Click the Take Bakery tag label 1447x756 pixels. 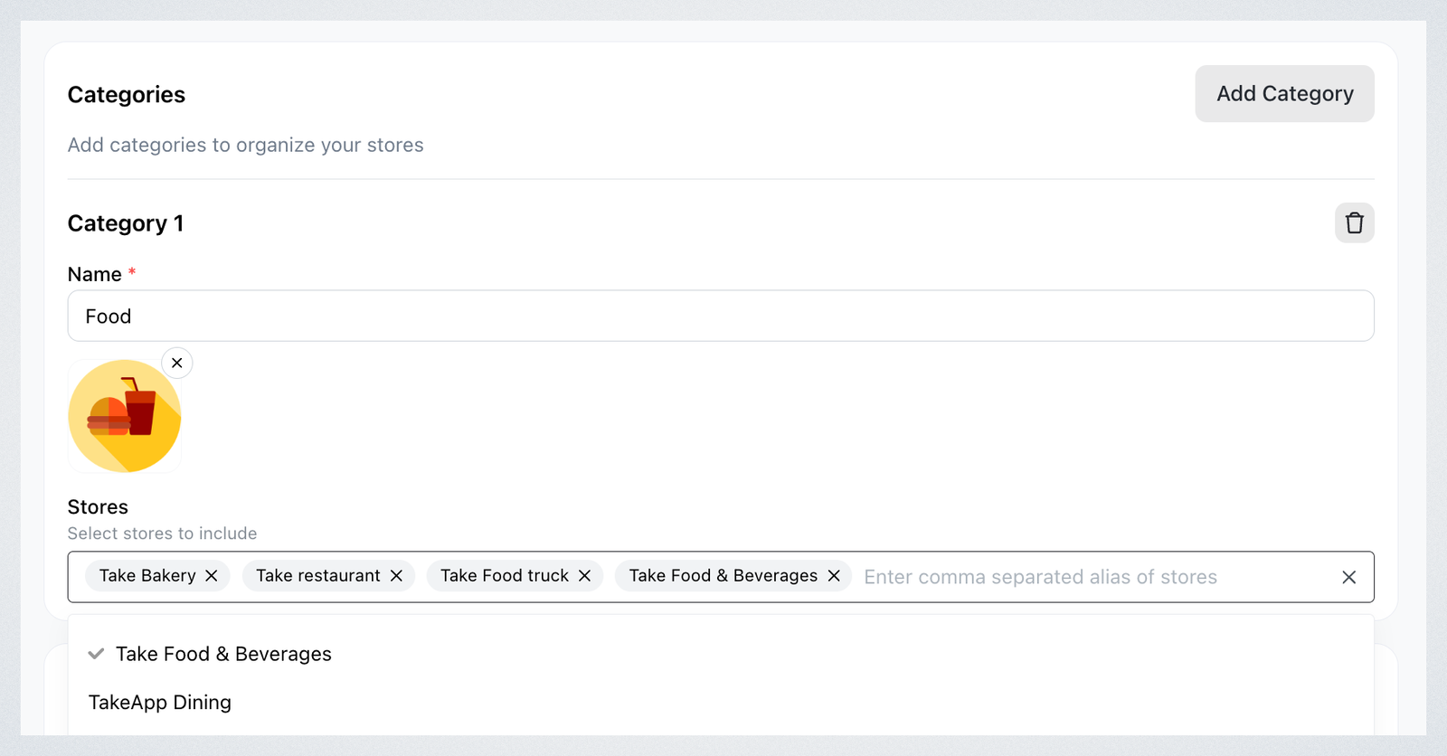(147, 576)
